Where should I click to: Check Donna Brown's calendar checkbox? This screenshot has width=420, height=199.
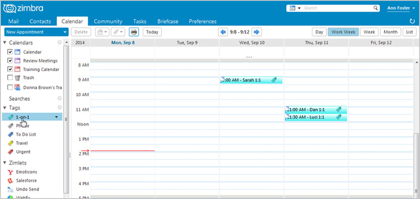[10, 87]
